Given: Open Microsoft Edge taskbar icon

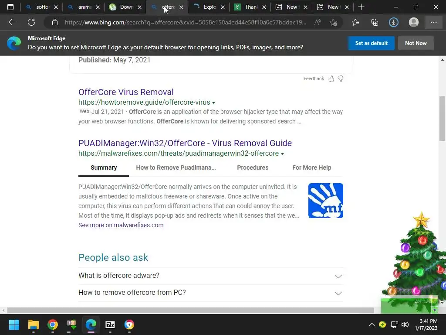Looking at the screenshot, I should coord(91,325).
